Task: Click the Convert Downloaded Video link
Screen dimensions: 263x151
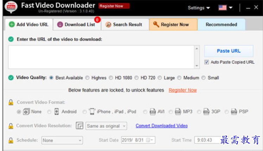Action: pos(161,126)
